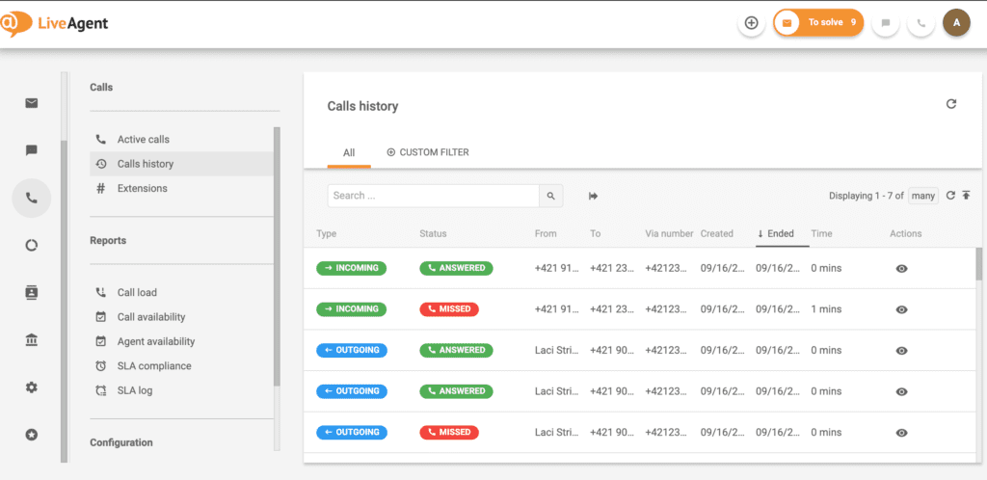Click the refresh icon beside Calls history title

tap(951, 104)
